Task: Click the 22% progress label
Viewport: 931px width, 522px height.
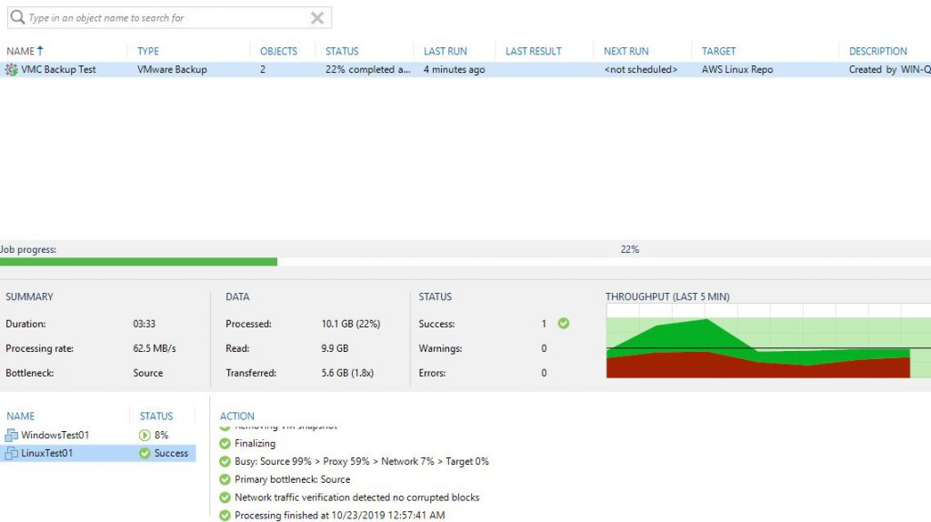Action: point(630,249)
